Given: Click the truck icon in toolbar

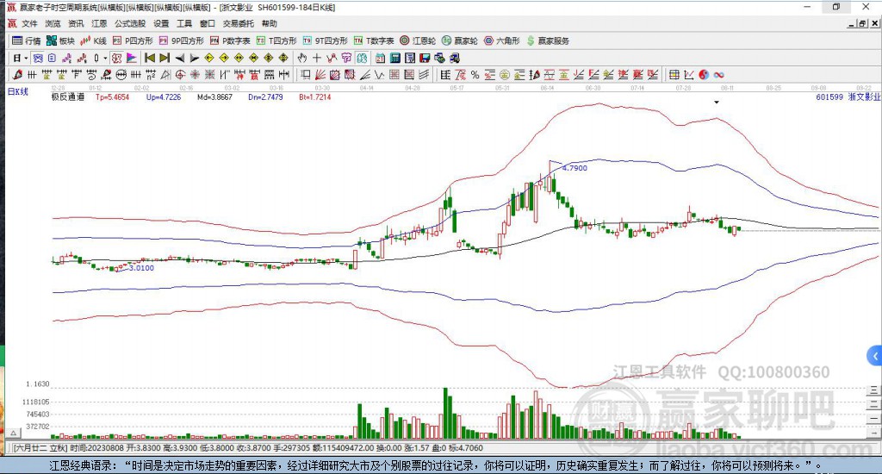Looking at the screenshot, I should [x=455, y=58].
